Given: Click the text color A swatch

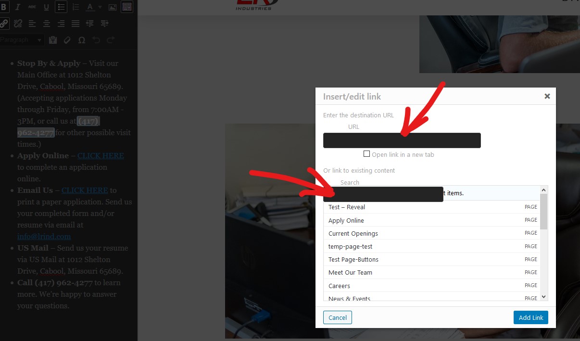Looking at the screenshot, I should coord(90,7).
